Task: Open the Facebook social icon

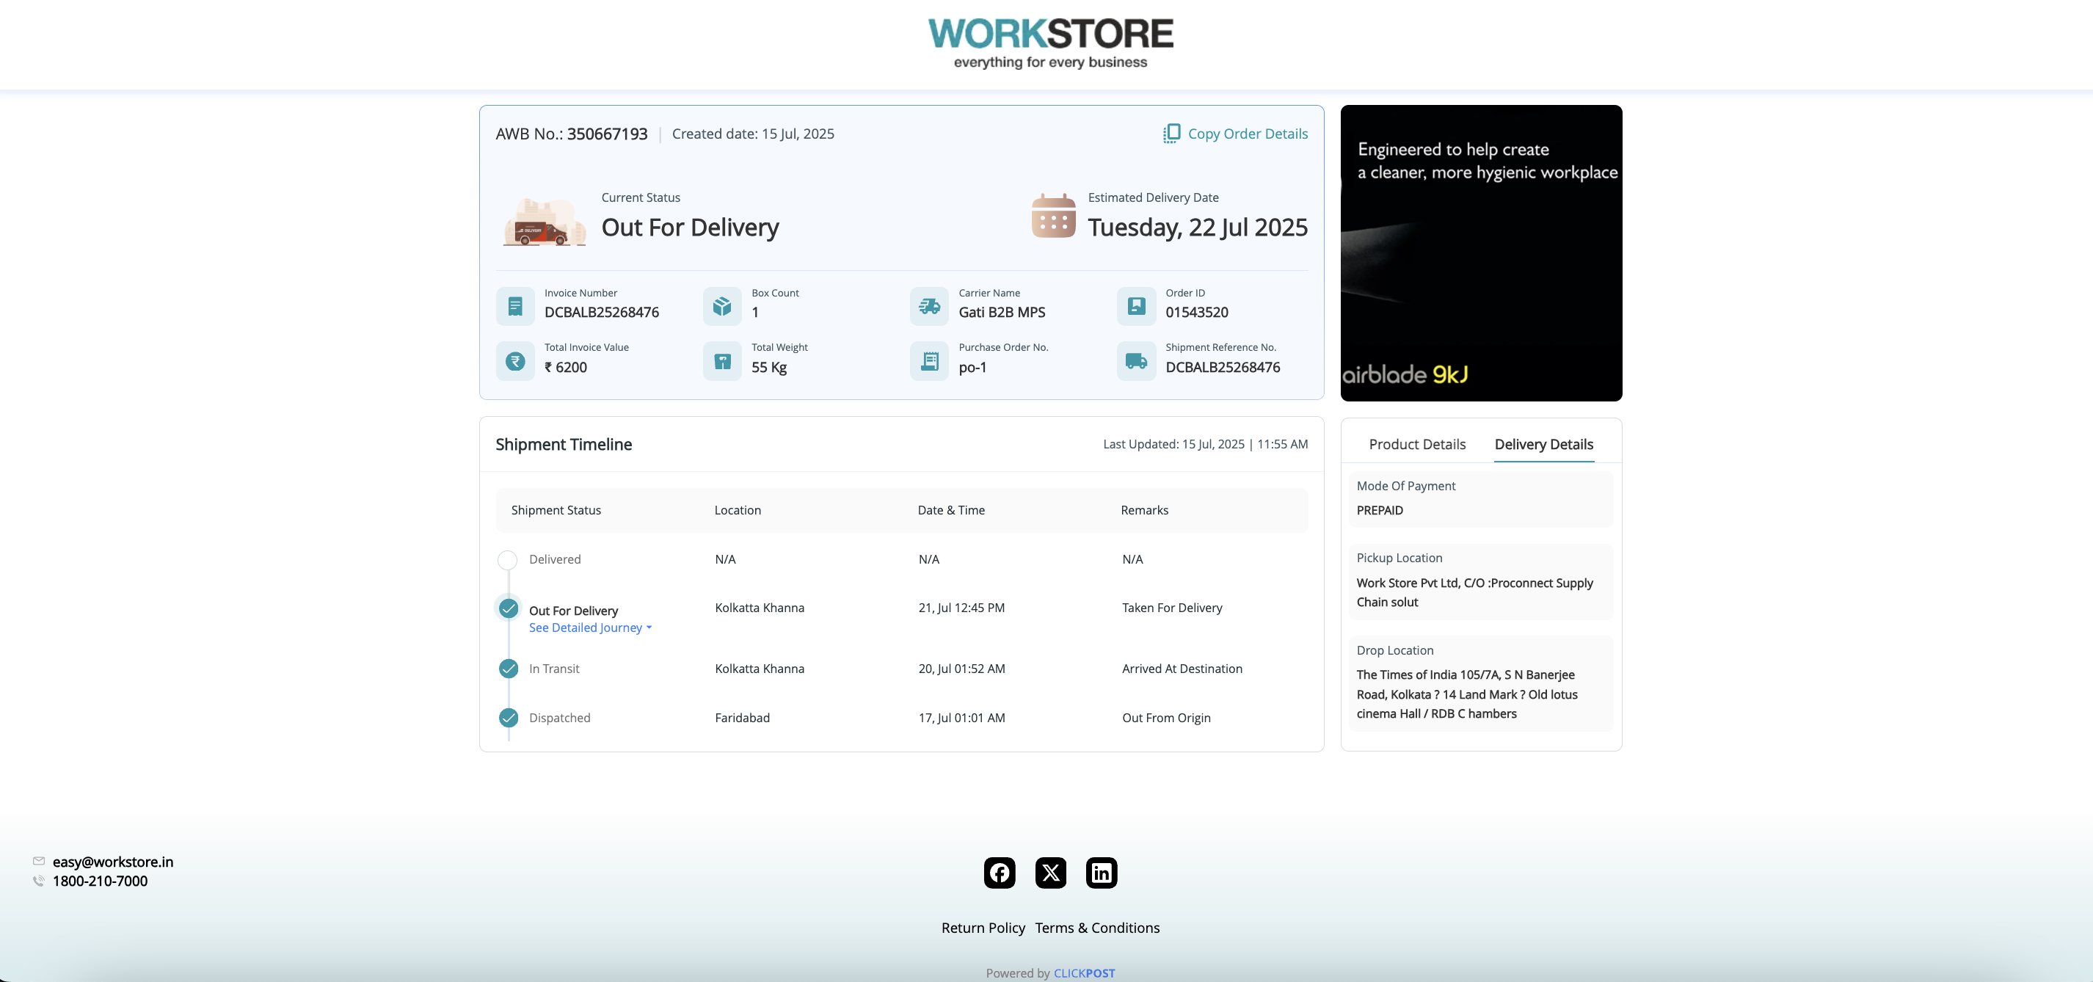Action: [1000, 873]
